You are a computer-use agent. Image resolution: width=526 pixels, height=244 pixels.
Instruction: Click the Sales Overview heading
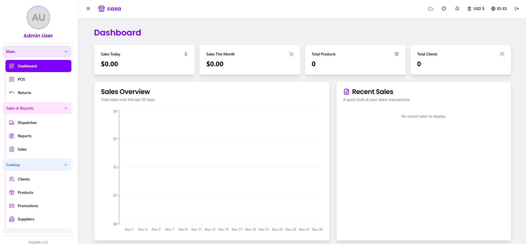click(125, 92)
